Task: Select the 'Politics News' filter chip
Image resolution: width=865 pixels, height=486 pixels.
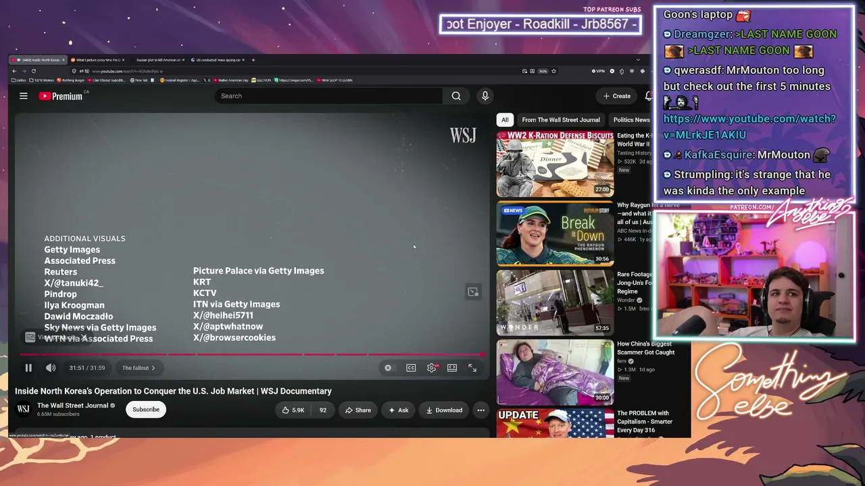Action: click(631, 119)
